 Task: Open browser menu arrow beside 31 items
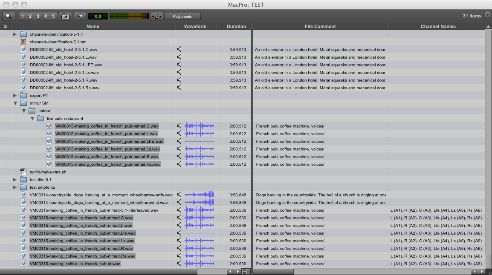(x=487, y=15)
